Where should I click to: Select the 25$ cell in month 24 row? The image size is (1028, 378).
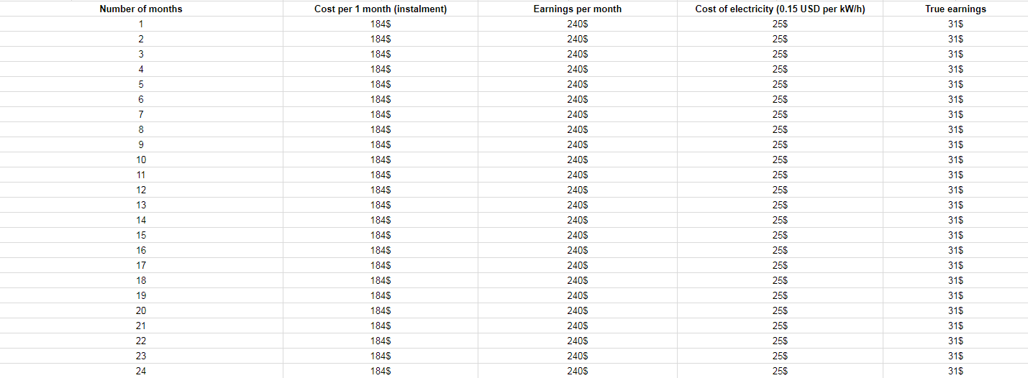point(779,371)
